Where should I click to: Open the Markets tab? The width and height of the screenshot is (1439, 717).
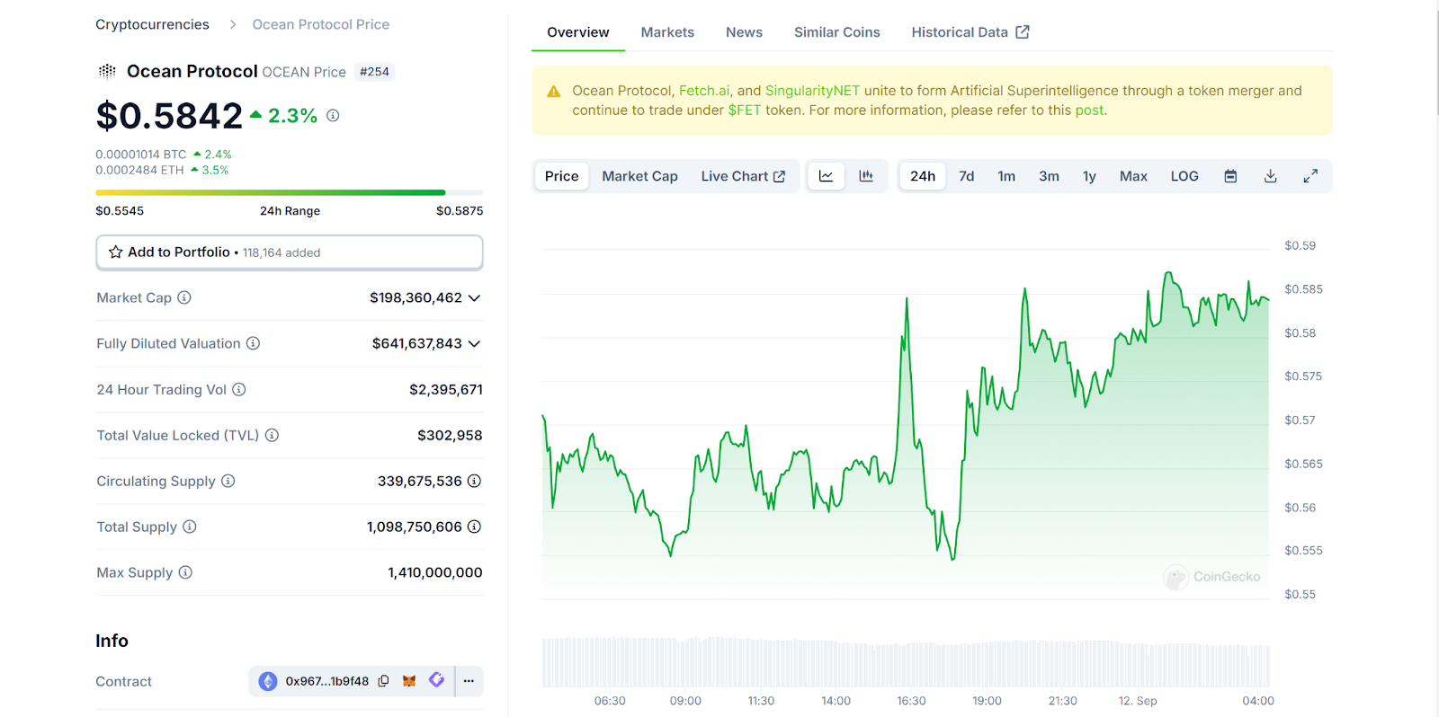[x=667, y=32]
